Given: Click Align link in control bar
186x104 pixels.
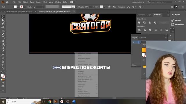Looking at the screenshot, I should (115, 7).
